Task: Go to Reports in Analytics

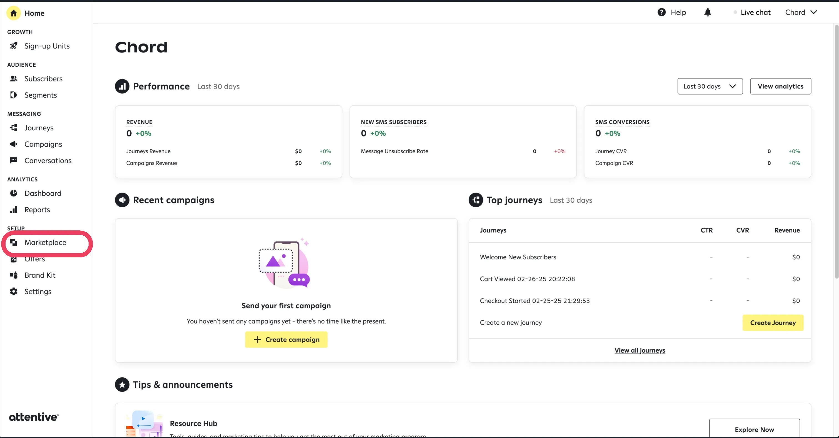Action: pos(37,210)
